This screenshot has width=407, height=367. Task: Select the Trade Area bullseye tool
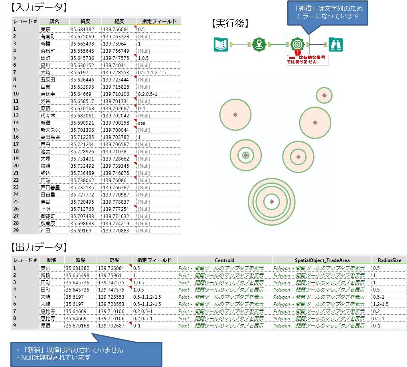coord(298,45)
